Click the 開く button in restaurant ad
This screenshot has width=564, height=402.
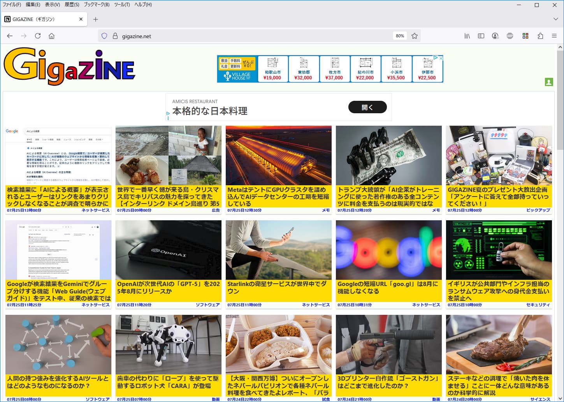367,107
